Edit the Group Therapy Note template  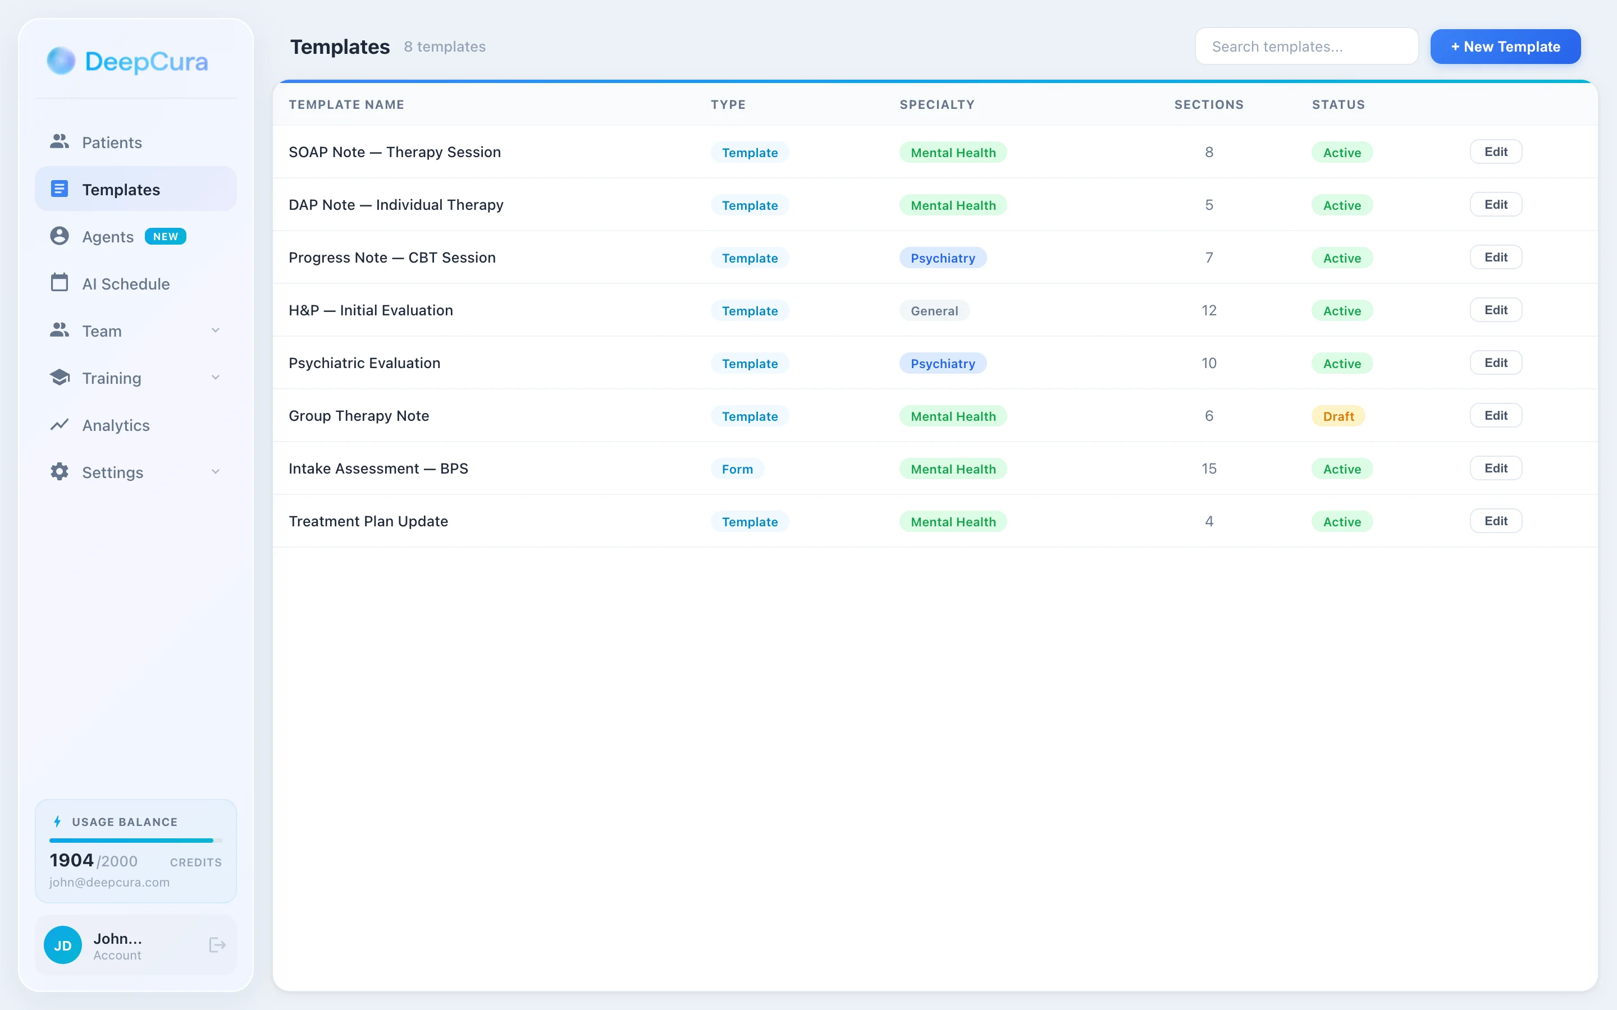tap(1495, 415)
